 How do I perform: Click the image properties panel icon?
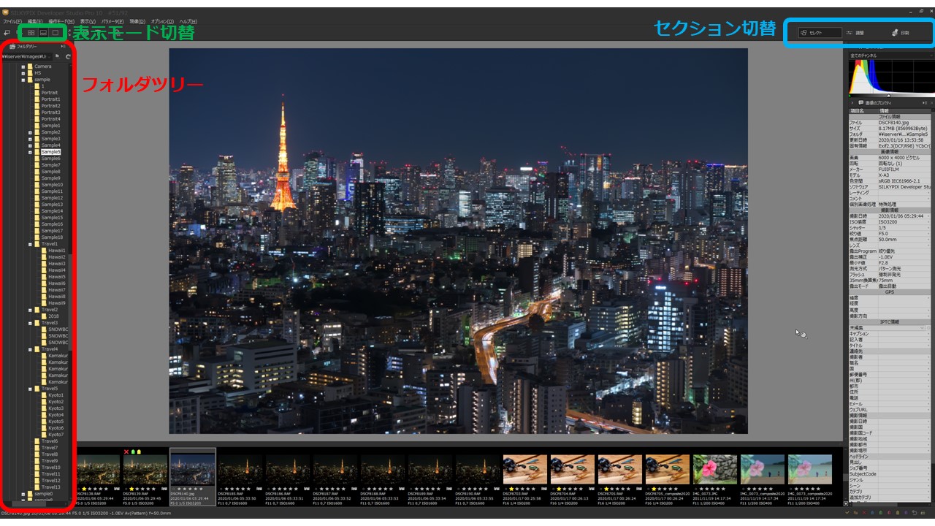[x=861, y=103]
